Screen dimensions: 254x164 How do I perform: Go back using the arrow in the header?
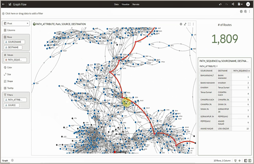point(3,4)
